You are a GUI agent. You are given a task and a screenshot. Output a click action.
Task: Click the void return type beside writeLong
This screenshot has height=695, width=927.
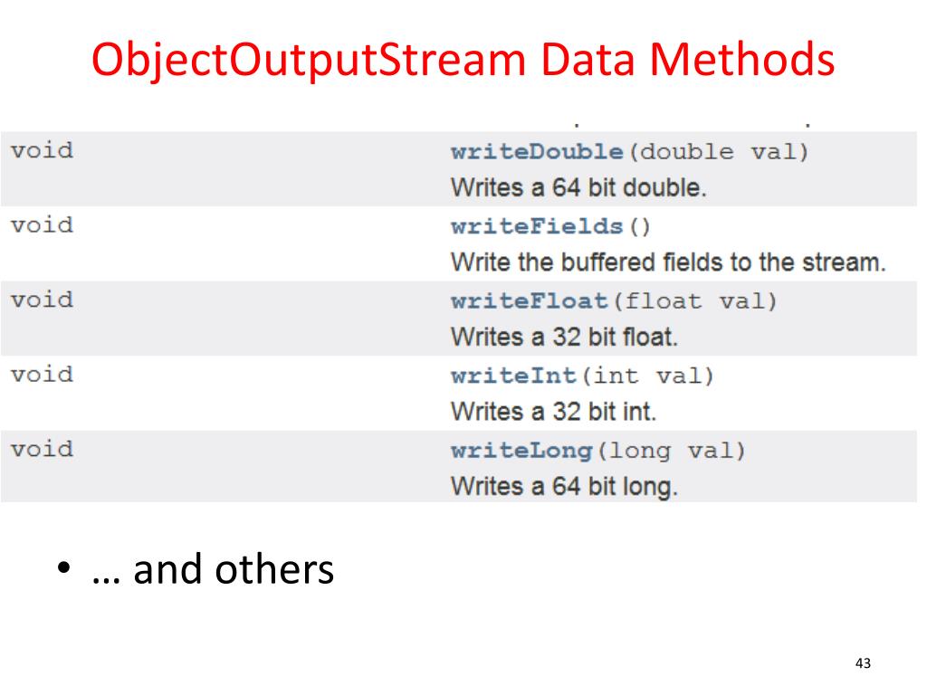coord(42,449)
